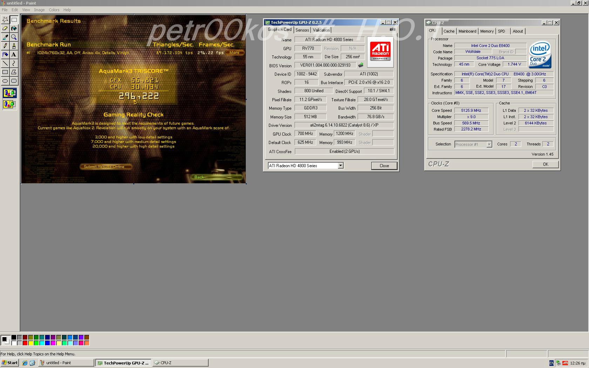Screen dimensions: 589x368
Task: Pick the bright blue color swatch
Action: click(47, 343)
